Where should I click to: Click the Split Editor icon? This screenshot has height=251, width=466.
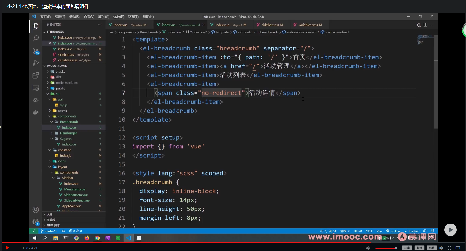pyautogui.click(x=425, y=25)
